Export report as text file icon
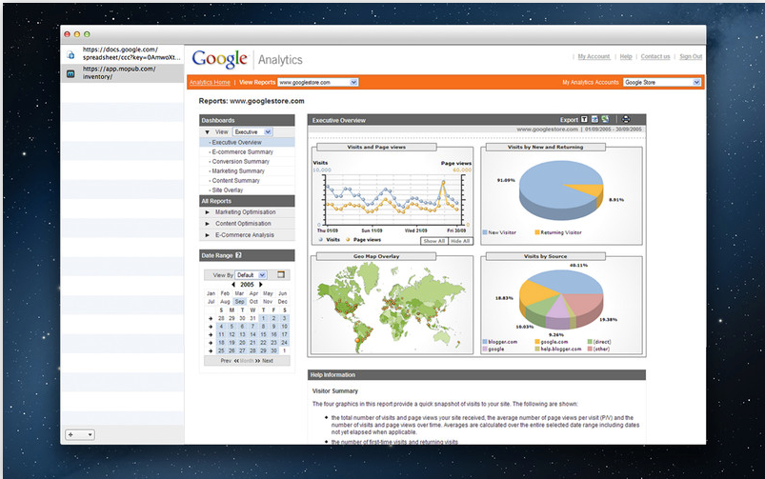 pyautogui.click(x=584, y=119)
